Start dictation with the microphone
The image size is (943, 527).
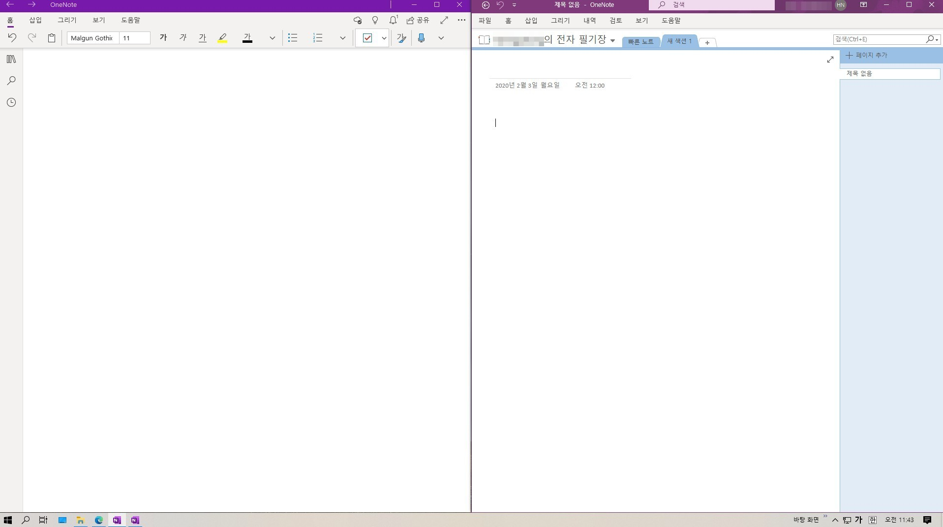coord(421,38)
